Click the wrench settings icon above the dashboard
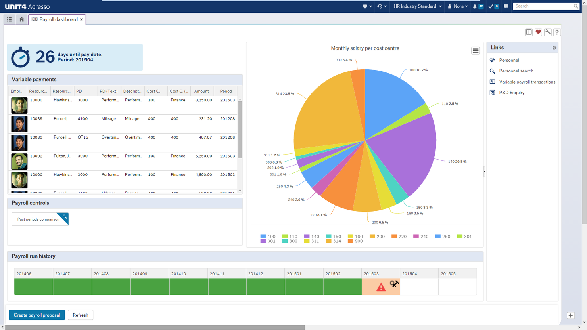Screen dimensions: 587x330 (x=547, y=32)
